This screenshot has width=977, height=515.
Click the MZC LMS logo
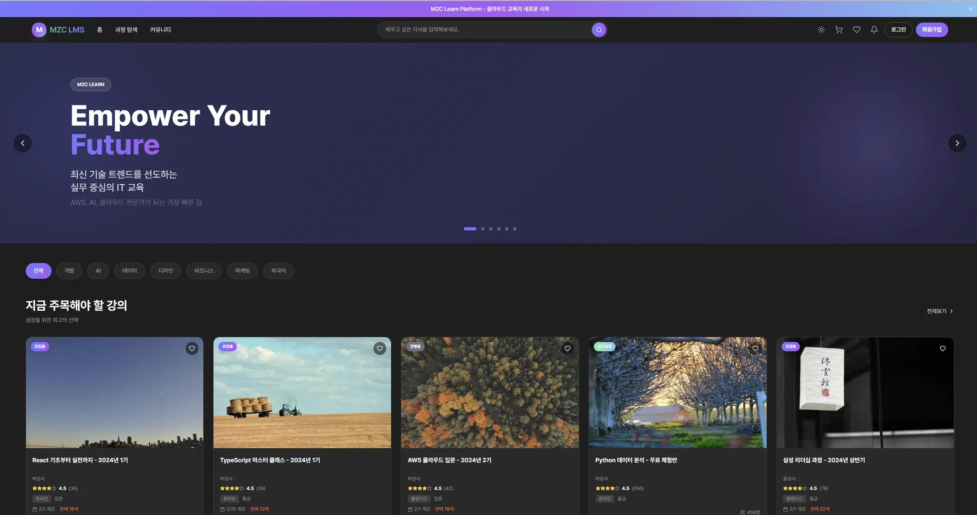click(x=58, y=30)
